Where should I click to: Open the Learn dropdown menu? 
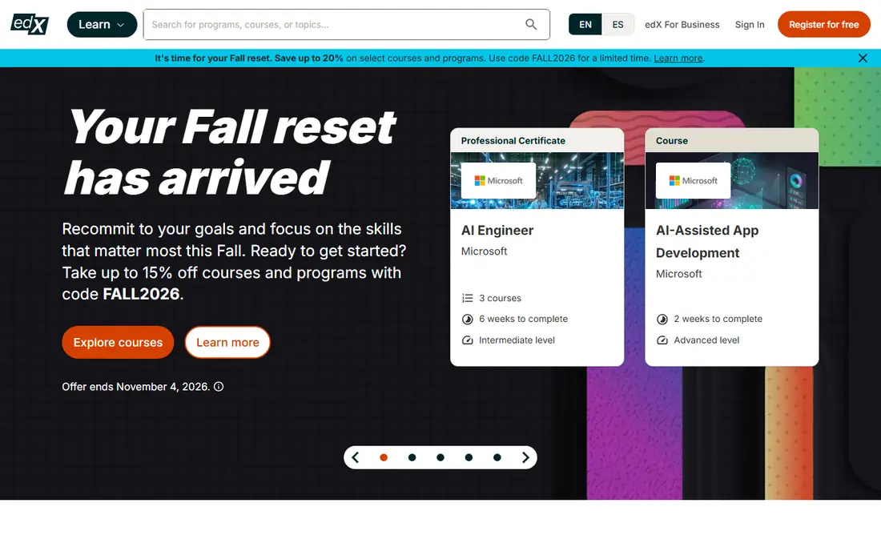(x=102, y=25)
